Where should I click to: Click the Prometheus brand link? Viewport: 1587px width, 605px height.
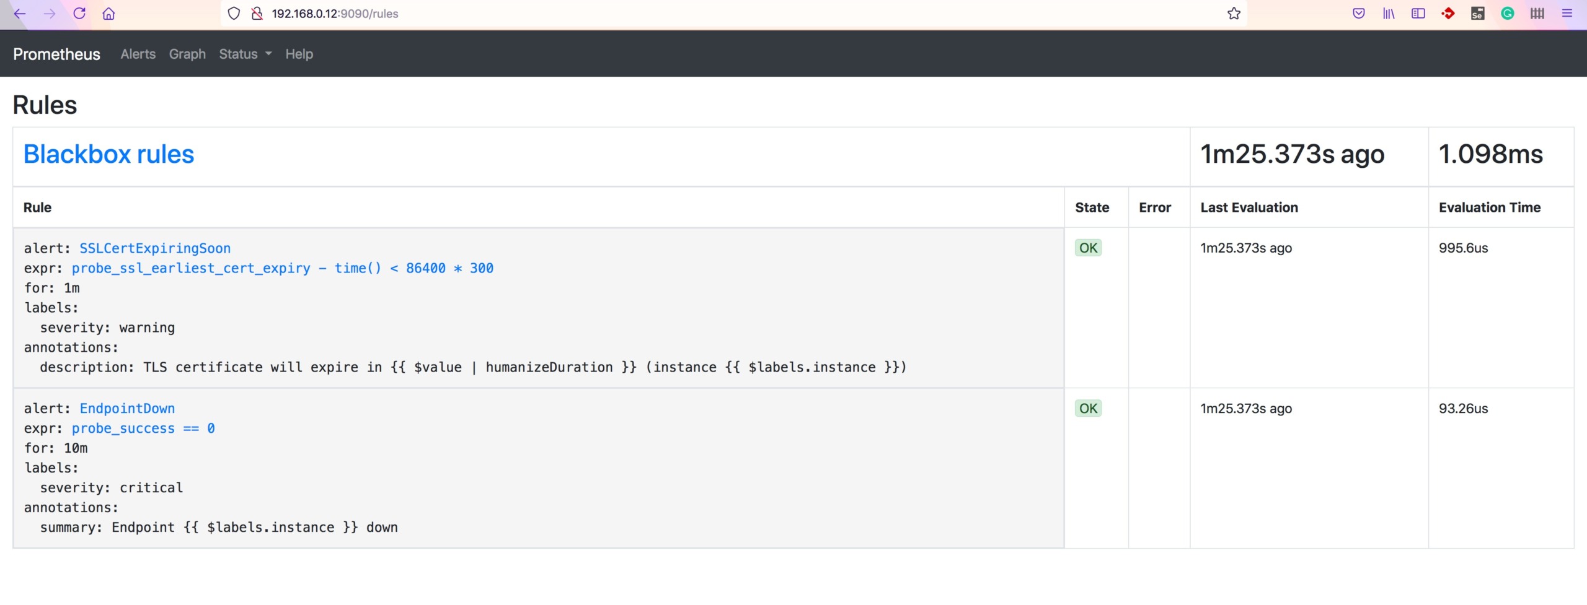[56, 54]
